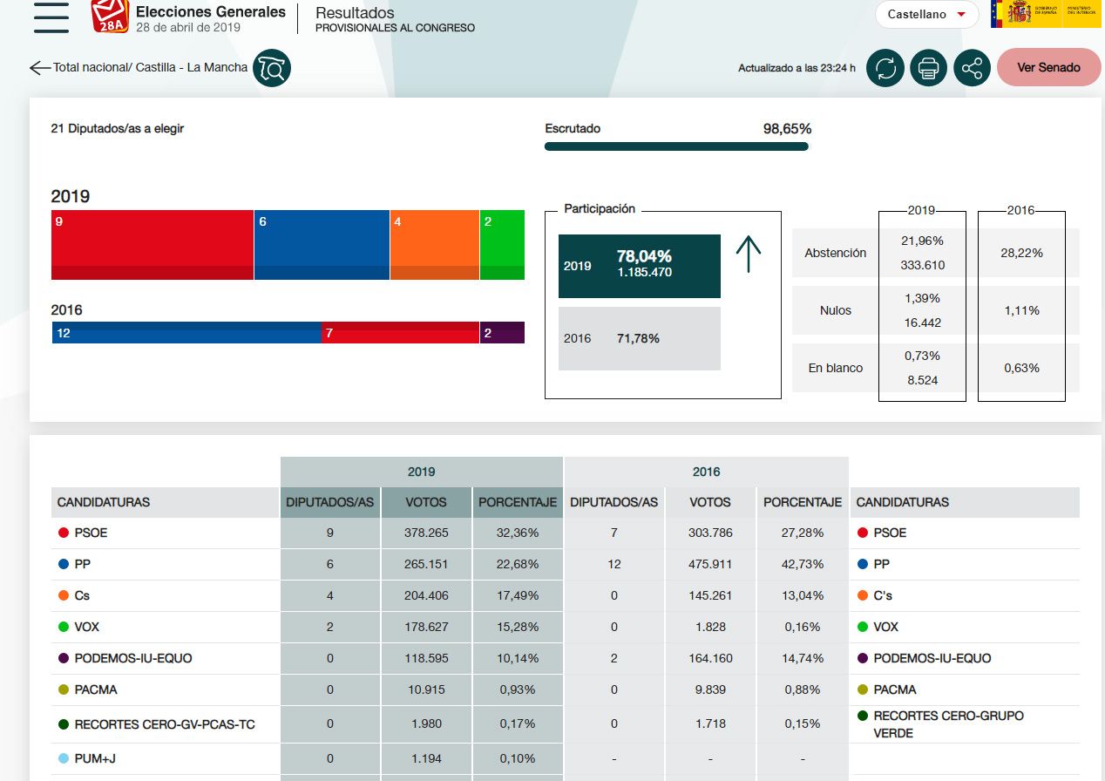Screen dimensions: 1105x781
Task: Switch to Ver Senado results
Action: point(1048,67)
